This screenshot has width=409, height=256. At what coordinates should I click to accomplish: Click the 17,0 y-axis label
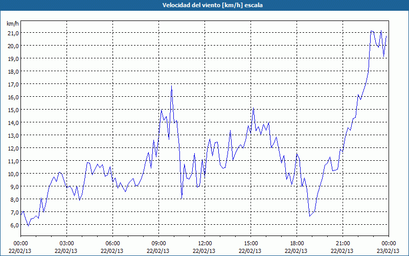pyautogui.click(x=14, y=84)
